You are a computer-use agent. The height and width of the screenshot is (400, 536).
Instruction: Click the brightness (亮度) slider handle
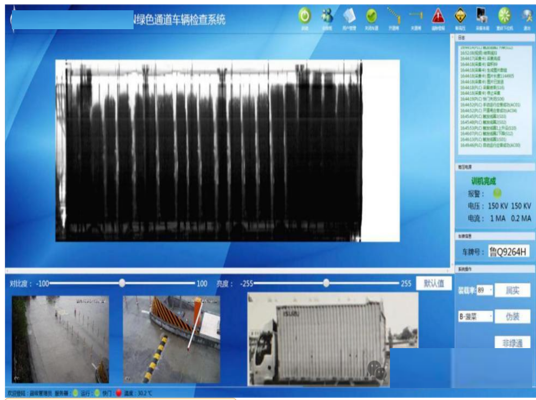click(x=326, y=283)
